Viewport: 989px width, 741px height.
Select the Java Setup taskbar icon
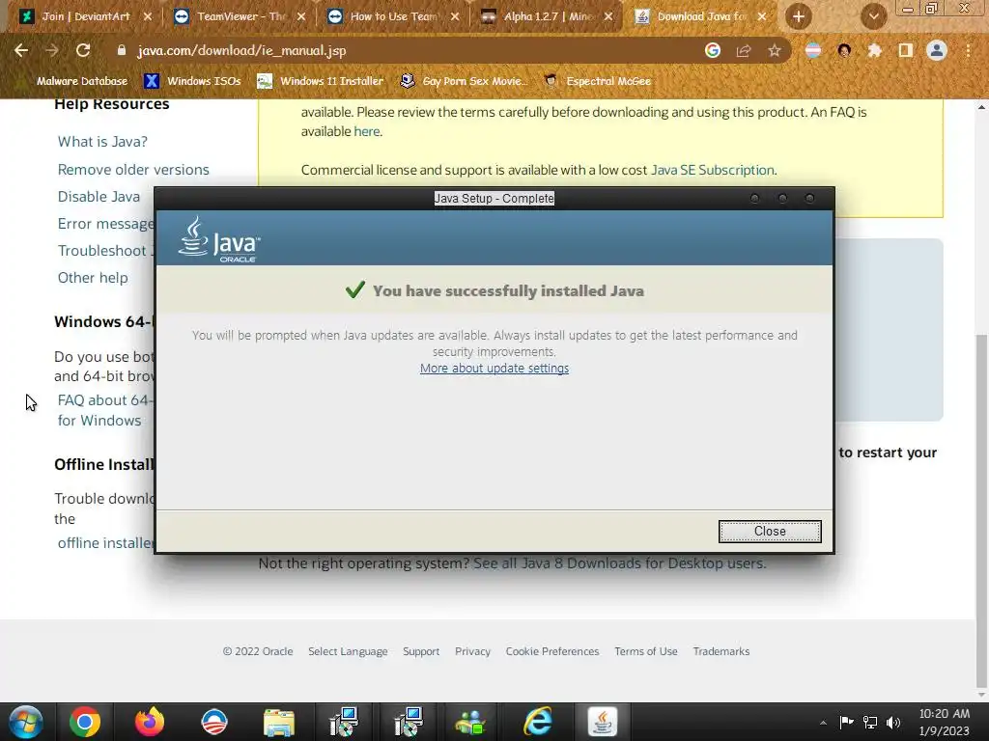point(603,722)
